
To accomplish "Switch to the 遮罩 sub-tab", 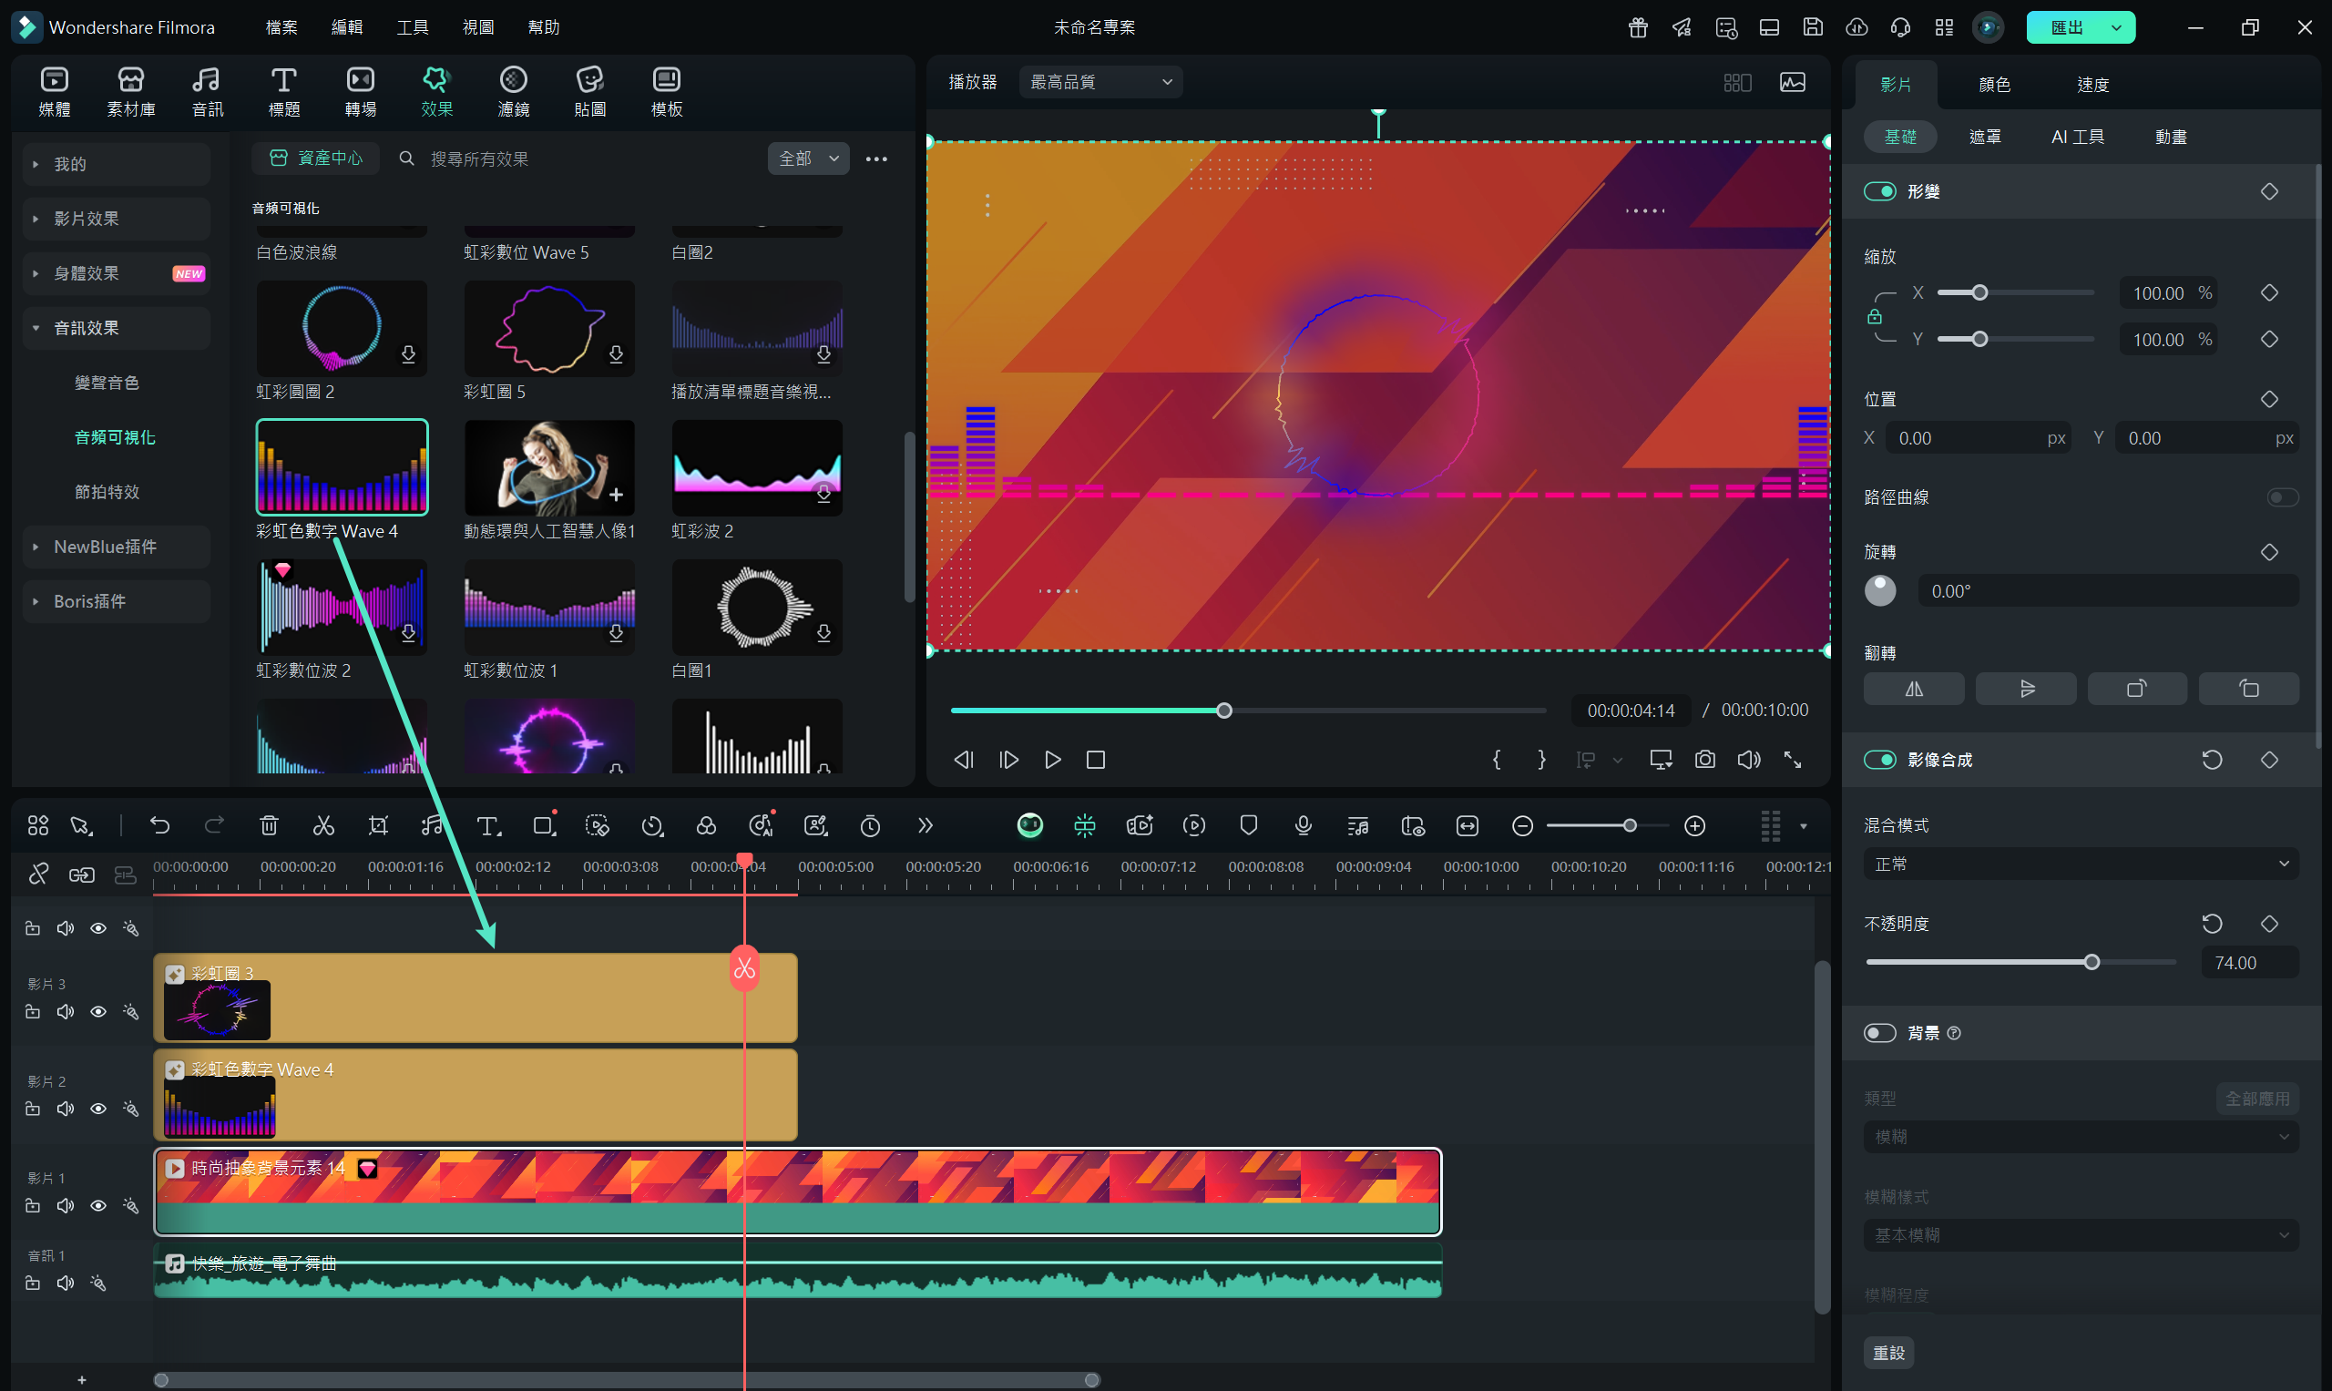I will coord(1985,137).
